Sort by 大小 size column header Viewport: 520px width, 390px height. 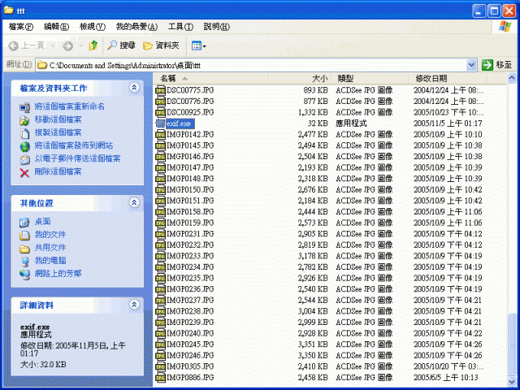tap(300, 79)
